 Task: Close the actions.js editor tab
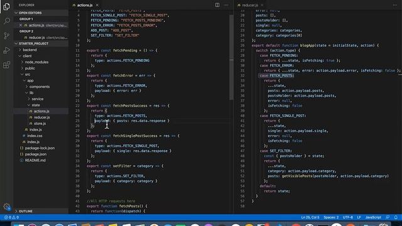click(97, 5)
